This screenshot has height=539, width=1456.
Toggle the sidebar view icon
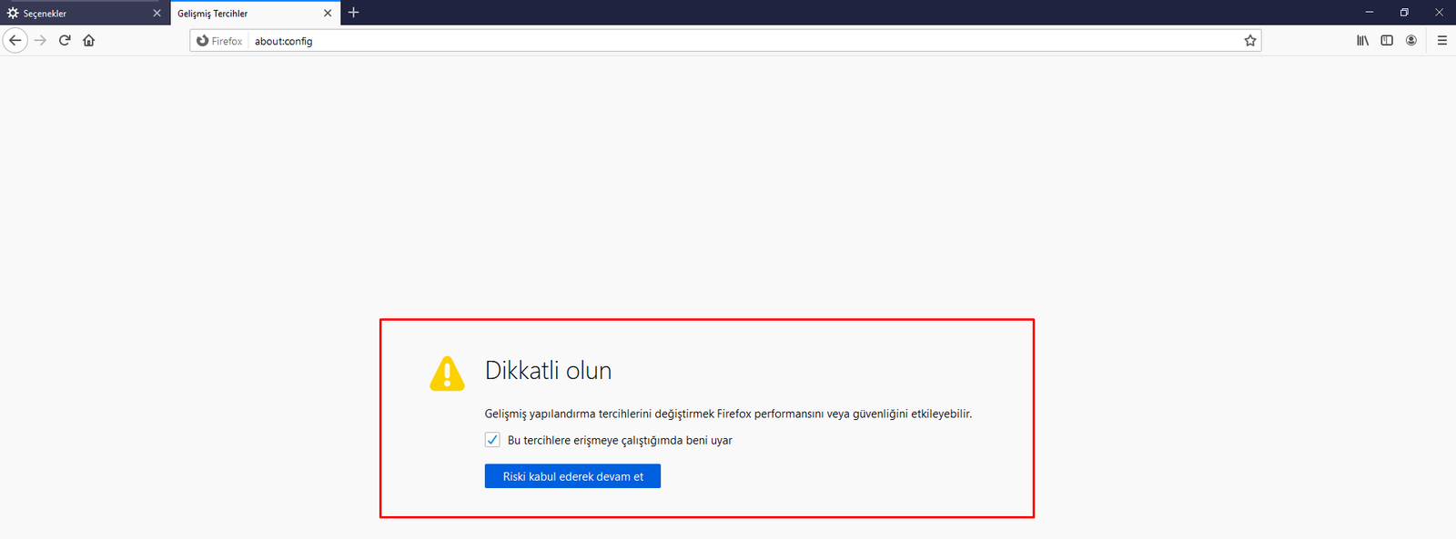(x=1387, y=40)
